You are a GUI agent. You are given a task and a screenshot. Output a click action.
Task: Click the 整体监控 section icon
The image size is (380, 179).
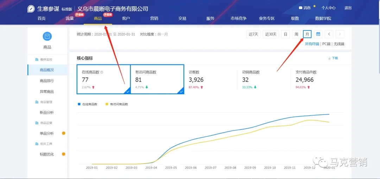pyautogui.click(x=37, y=60)
